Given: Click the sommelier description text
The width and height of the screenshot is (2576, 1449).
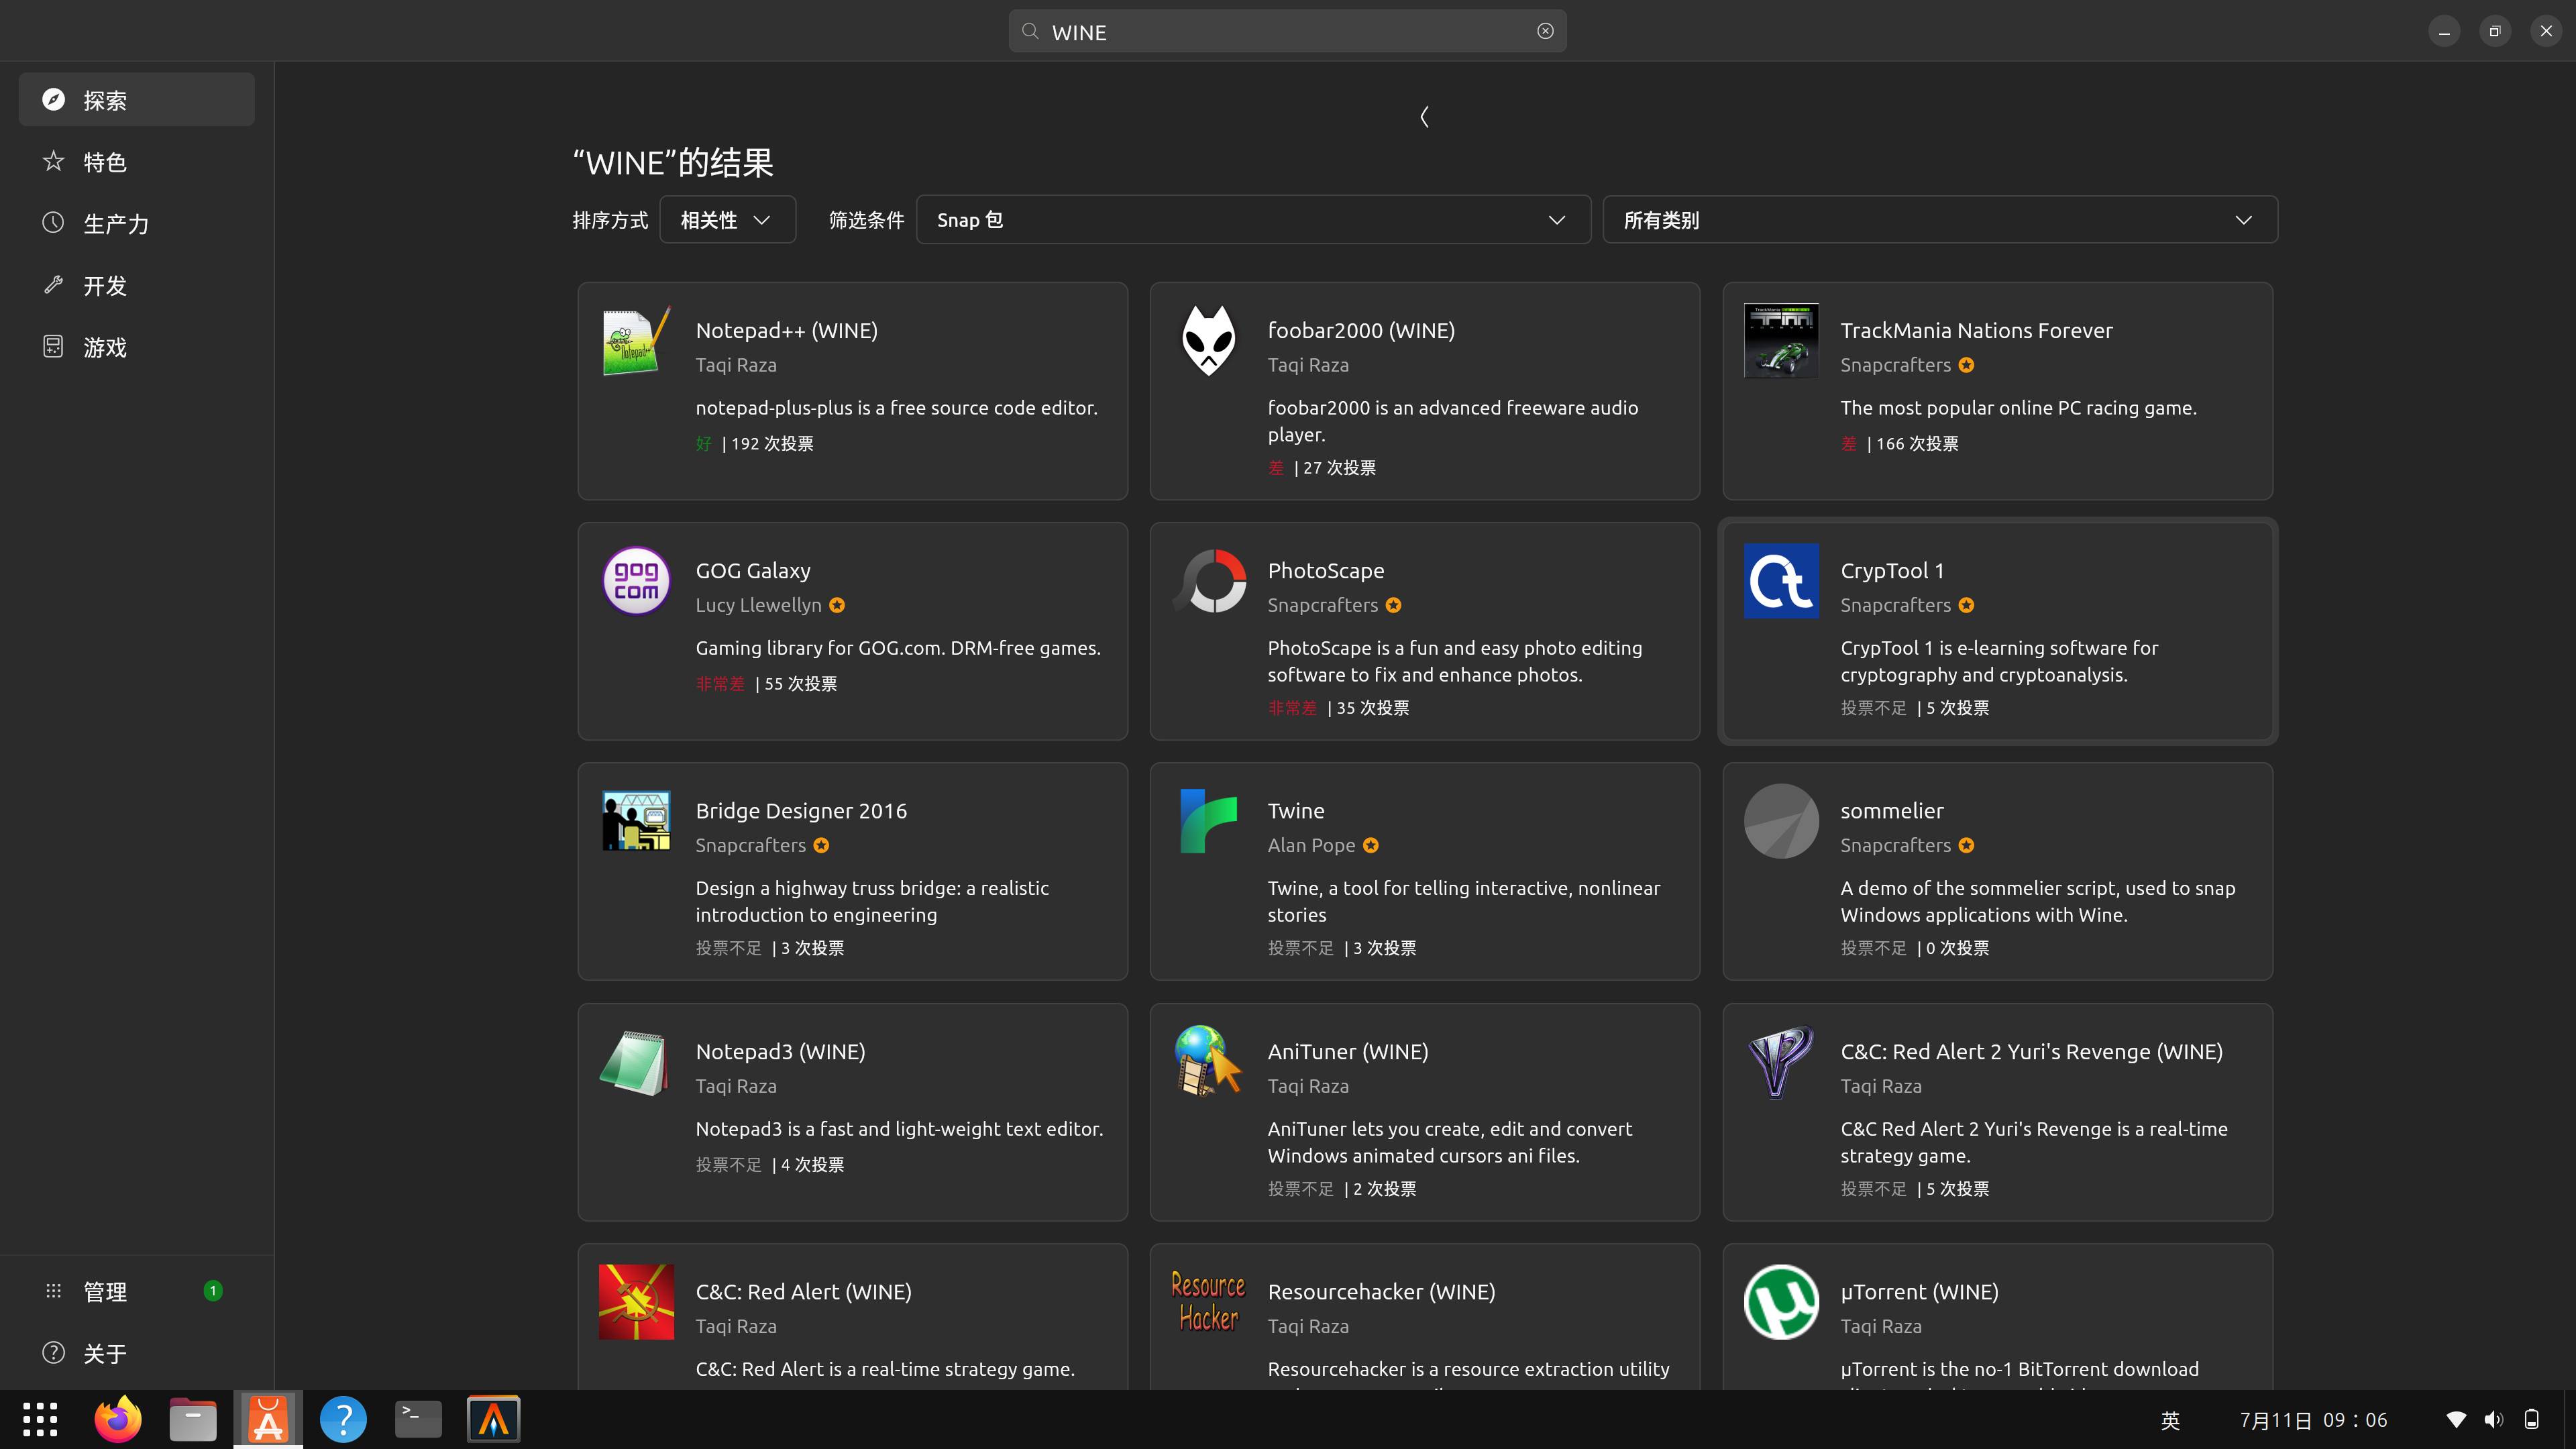Looking at the screenshot, I should click(2037, 901).
